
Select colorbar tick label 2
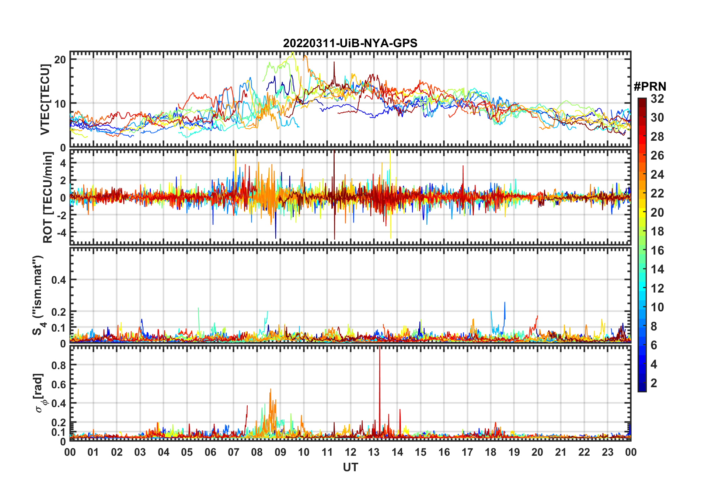[654, 383]
